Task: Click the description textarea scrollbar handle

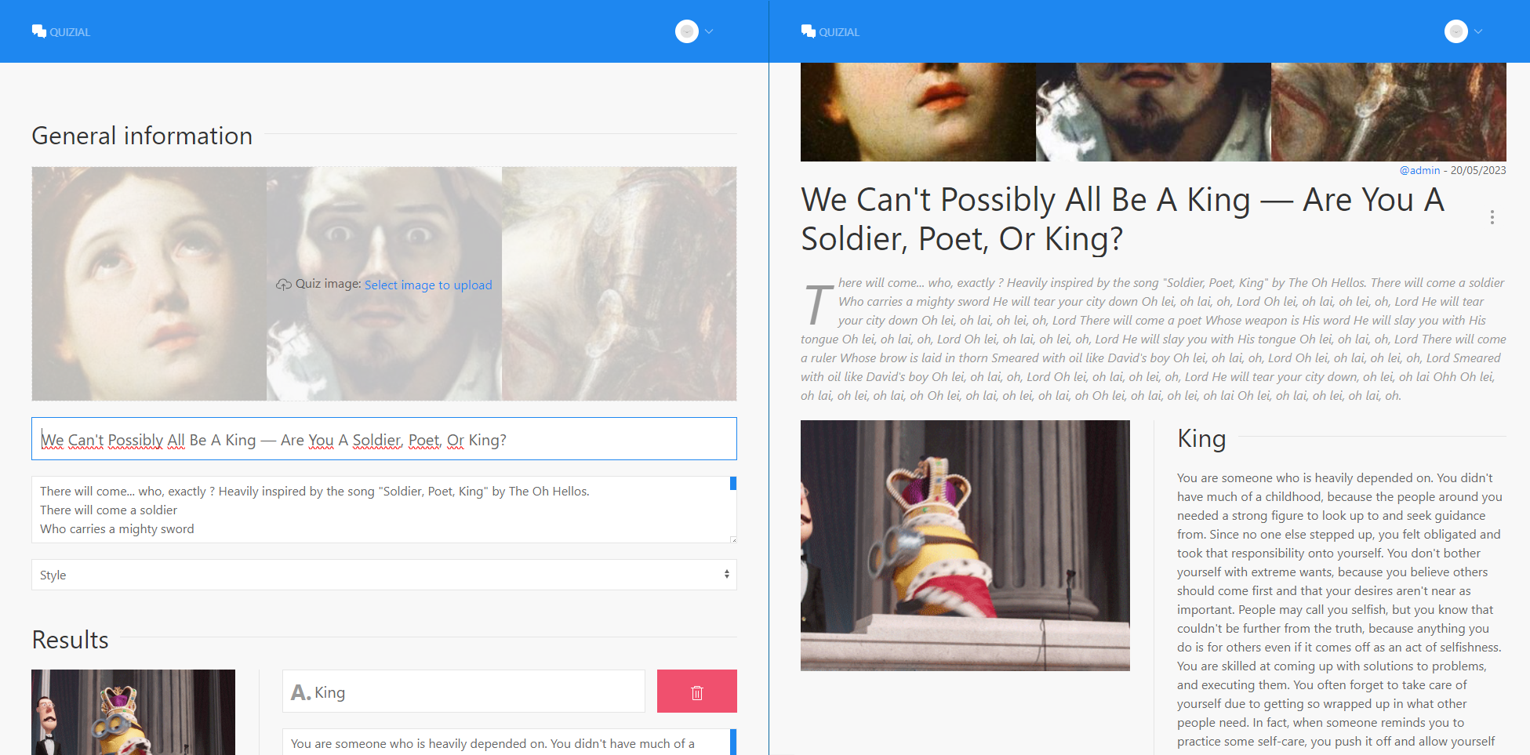Action: (733, 484)
